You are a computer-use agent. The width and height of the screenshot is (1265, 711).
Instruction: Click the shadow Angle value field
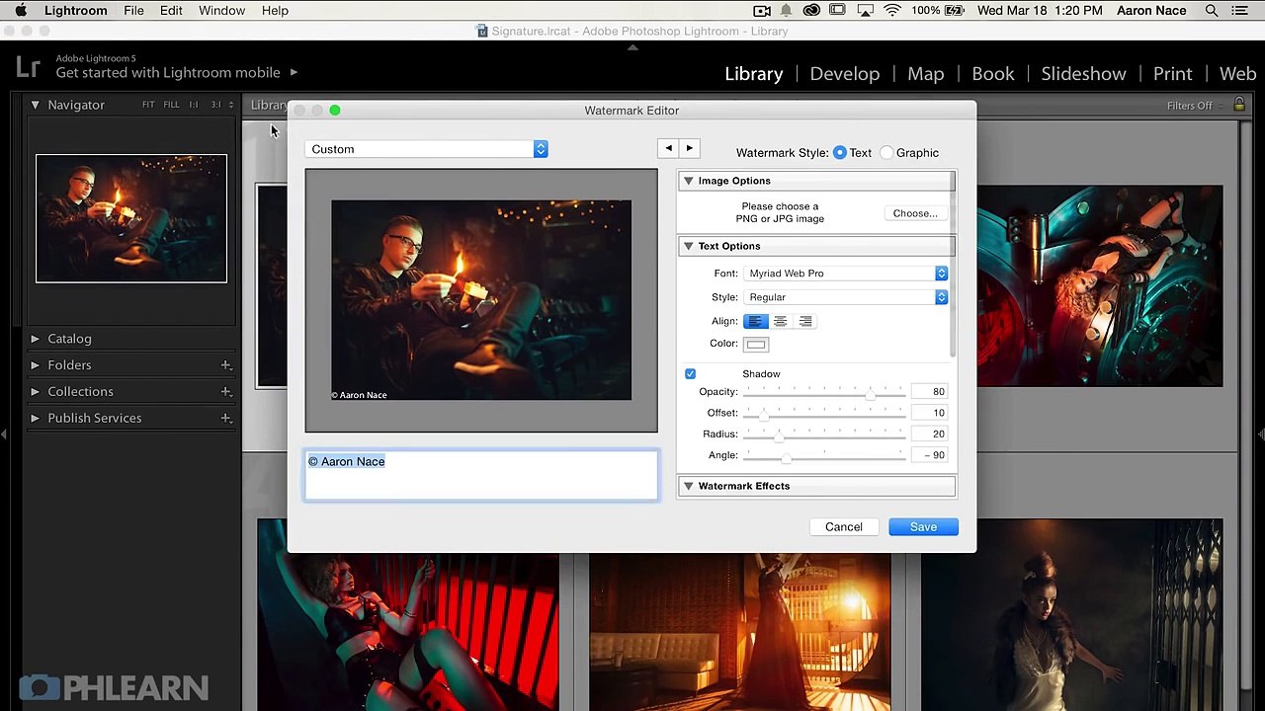[929, 455]
